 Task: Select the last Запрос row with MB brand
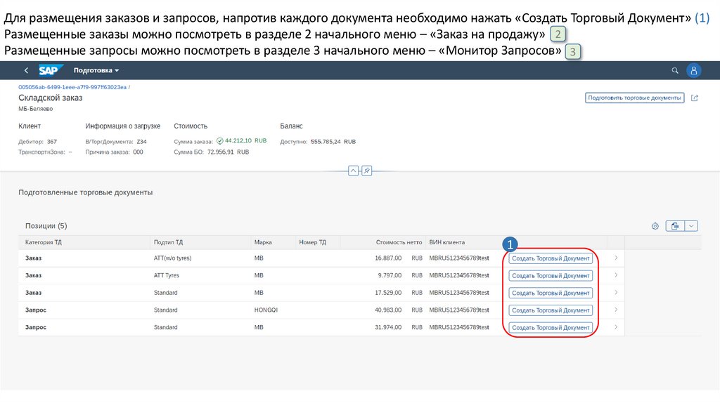(x=211, y=327)
